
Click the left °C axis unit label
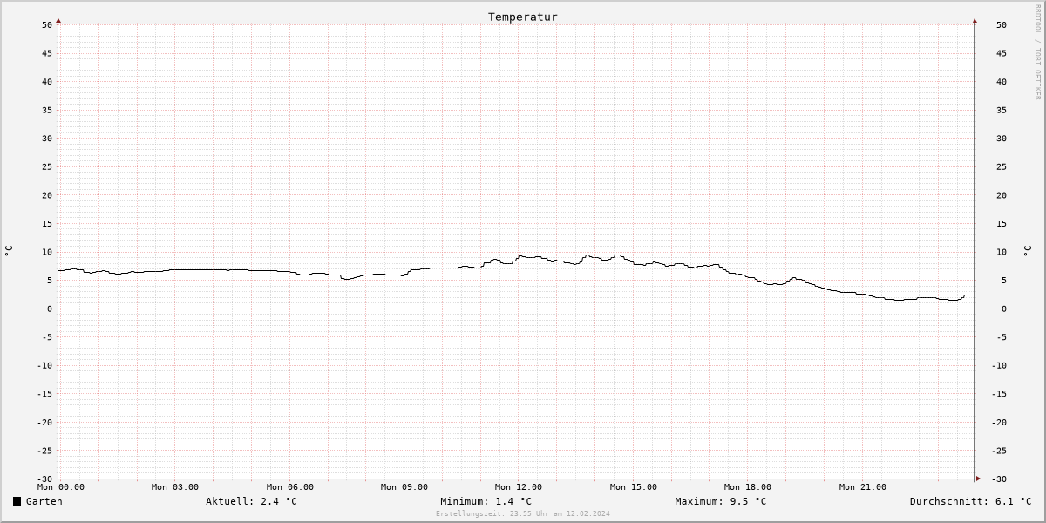(x=9, y=251)
